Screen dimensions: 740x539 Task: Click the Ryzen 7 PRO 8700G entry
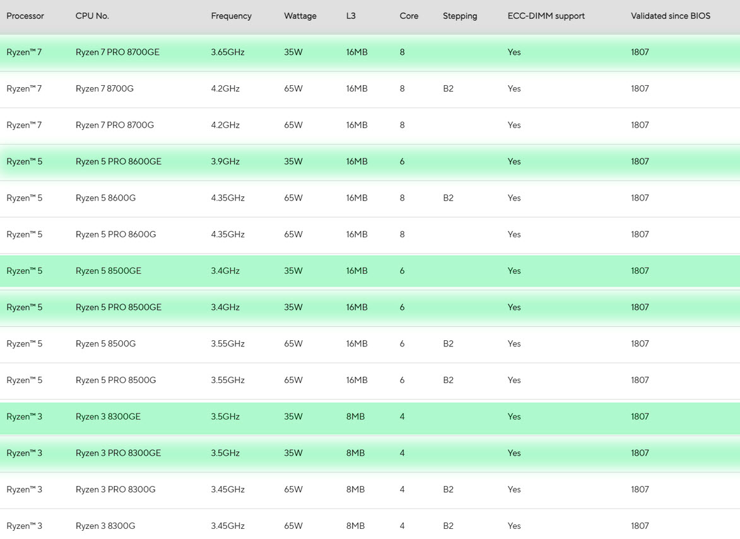(115, 126)
